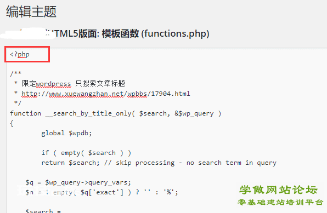Click the $search = line at bottom
Screen dimensions: 327x213
tap(43, 211)
